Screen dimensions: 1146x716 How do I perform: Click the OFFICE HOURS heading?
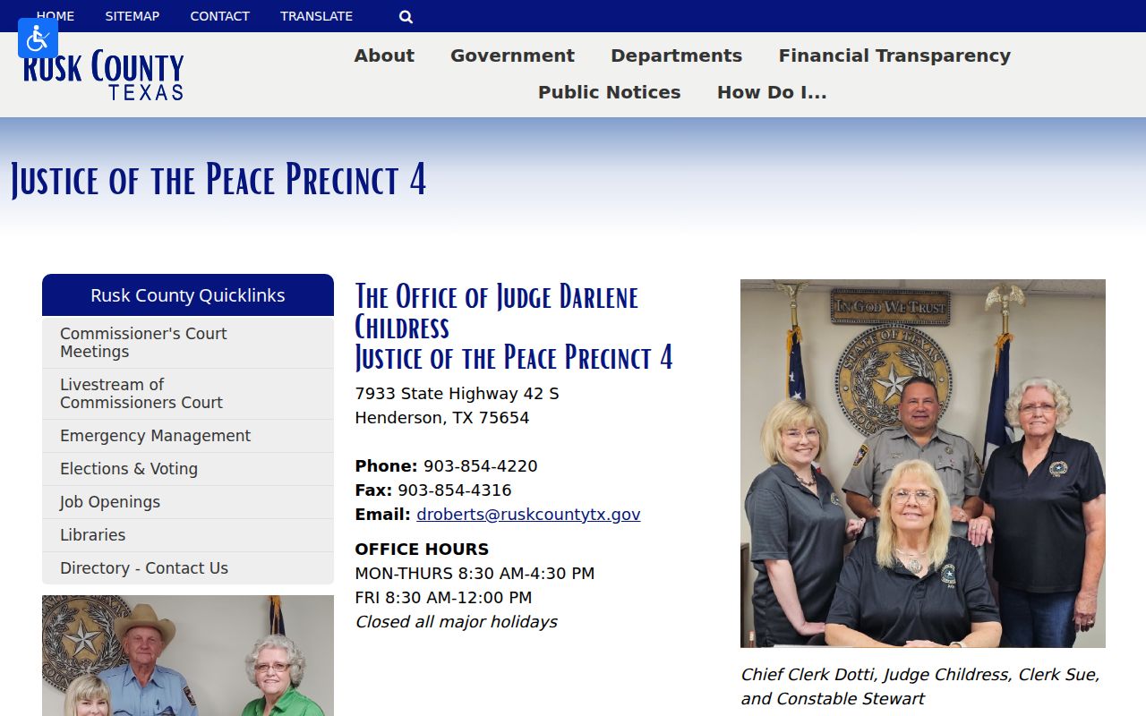(x=422, y=550)
